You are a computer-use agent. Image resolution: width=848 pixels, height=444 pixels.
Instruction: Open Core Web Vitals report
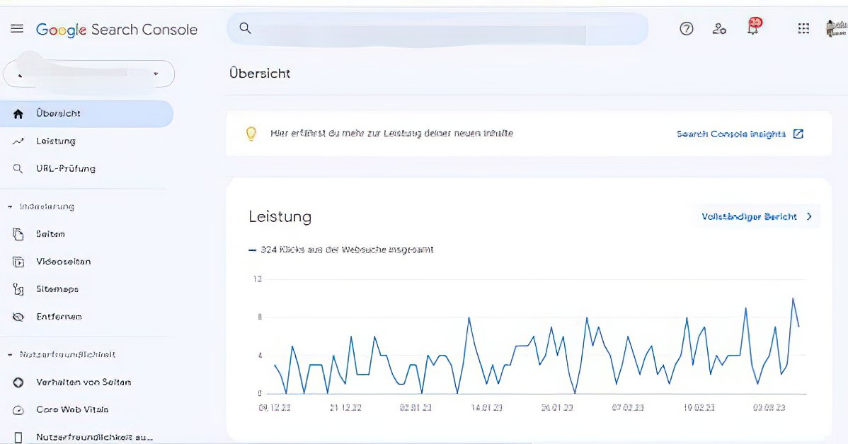click(x=71, y=409)
